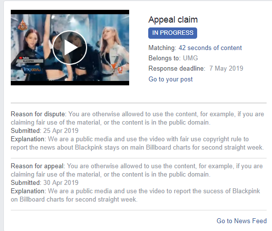Viewport: 272px width, 231px height.
Task: Follow the Go to your post link
Action: point(171,79)
